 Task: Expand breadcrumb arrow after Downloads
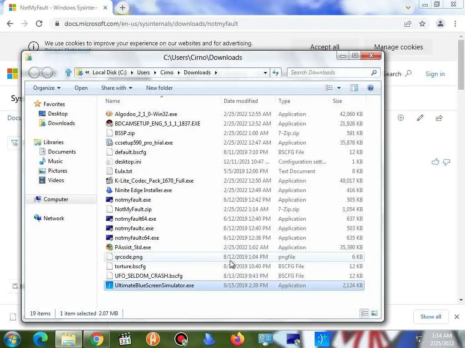pos(216,72)
